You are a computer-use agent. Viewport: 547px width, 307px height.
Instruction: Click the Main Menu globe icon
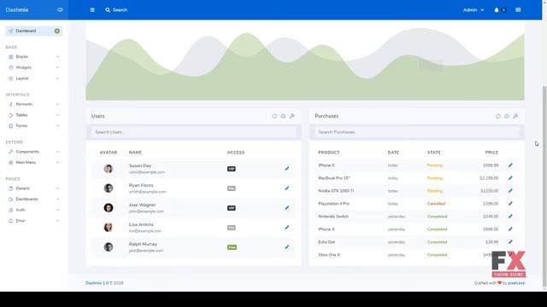(11, 163)
